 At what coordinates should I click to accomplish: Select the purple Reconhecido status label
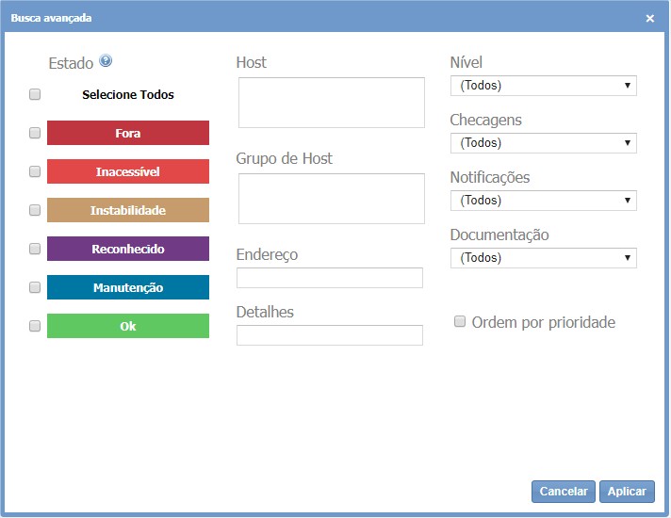(128, 249)
